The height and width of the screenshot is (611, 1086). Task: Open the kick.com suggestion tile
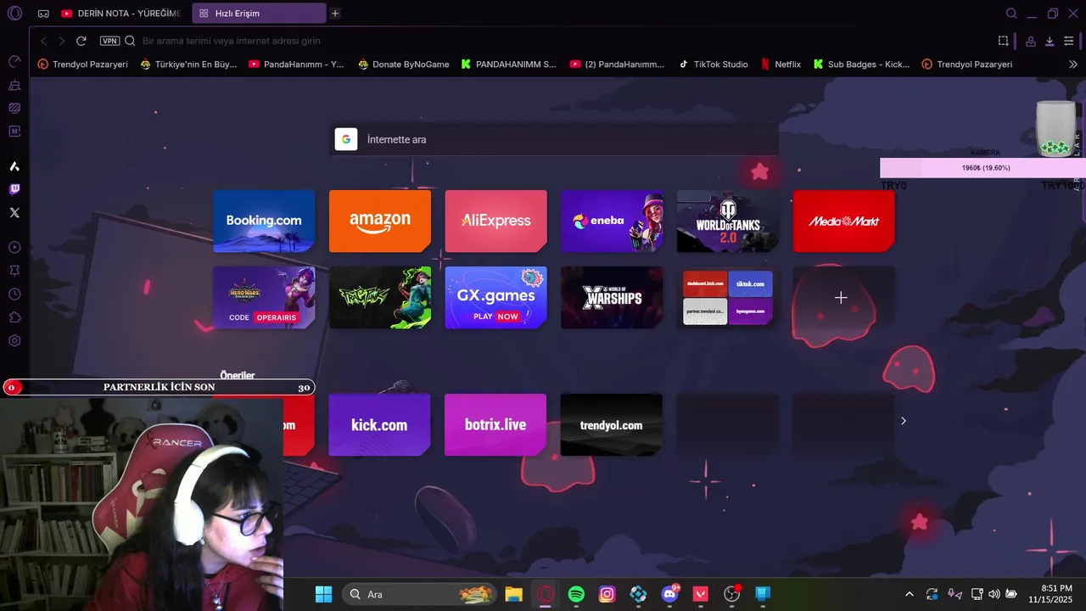[x=379, y=424]
